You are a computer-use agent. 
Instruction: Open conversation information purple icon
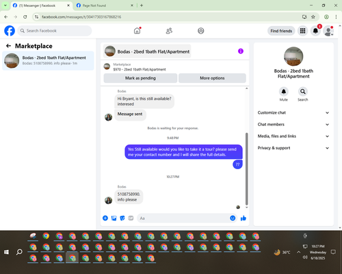click(x=241, y=51)
